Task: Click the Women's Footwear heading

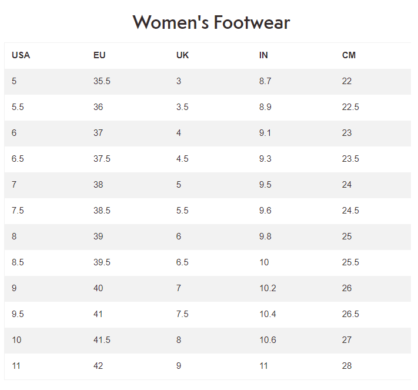Action: tap(211, 22)
